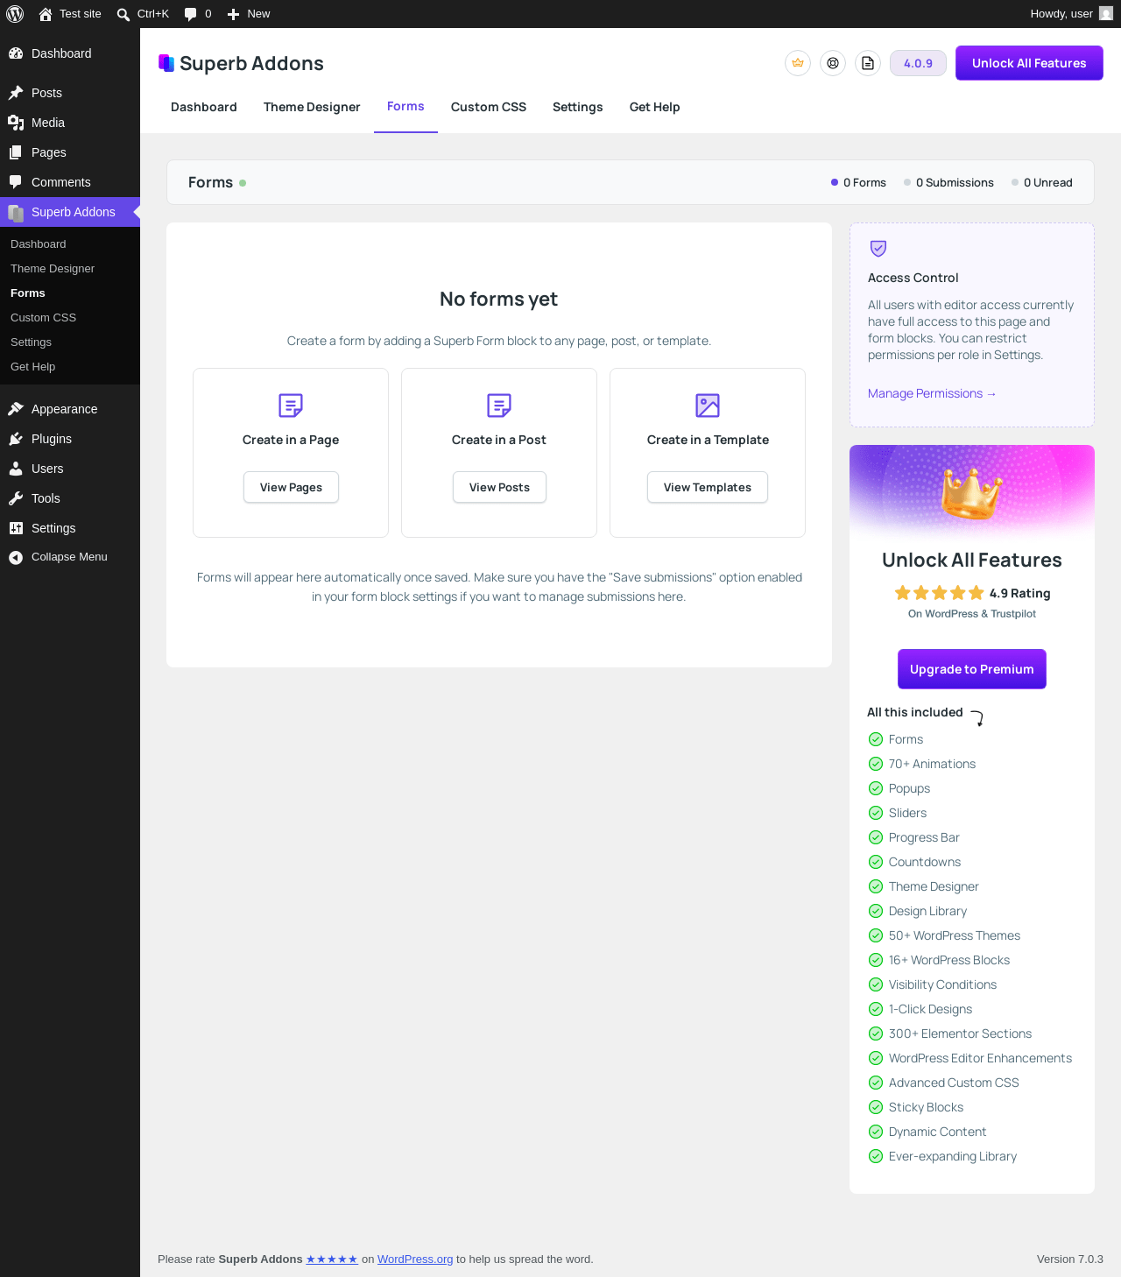Click the Pages icon in sidebar
The image size is (1121, 1277).
click(x=16, y=152)
